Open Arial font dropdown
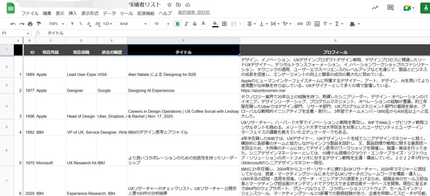This screenshot has width=430, height=196. 133,24
